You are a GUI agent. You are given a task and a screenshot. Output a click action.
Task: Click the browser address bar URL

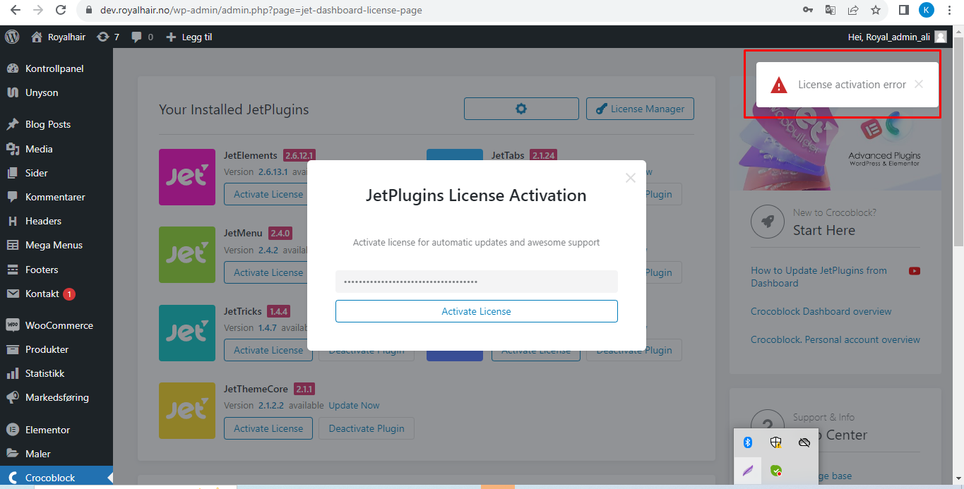261,11
